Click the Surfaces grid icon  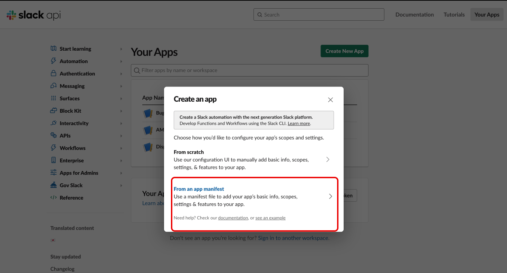coord(54,98)
